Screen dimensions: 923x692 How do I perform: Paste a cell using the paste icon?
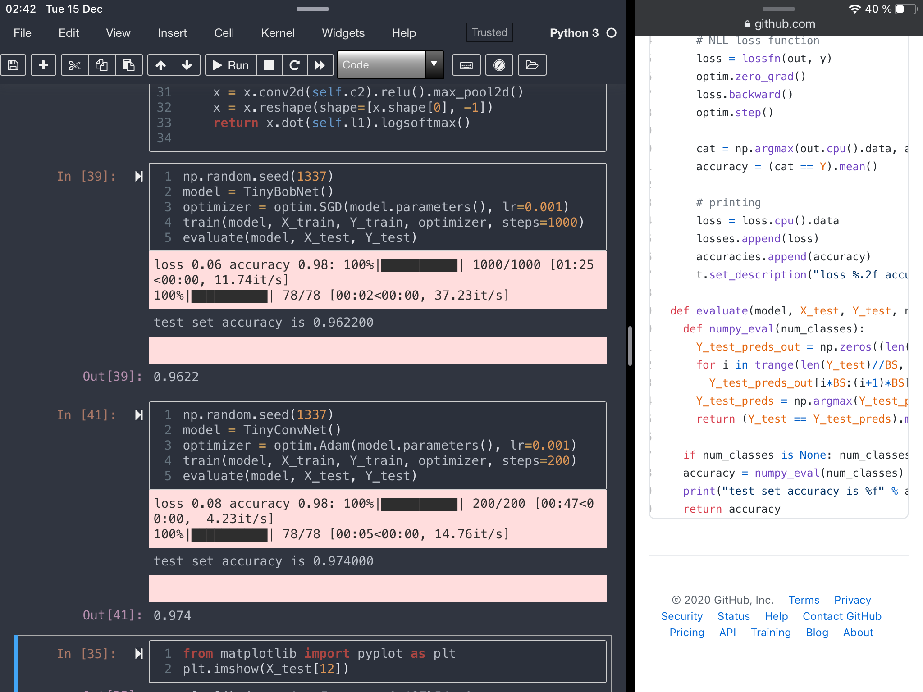click(x=129, y=65)
